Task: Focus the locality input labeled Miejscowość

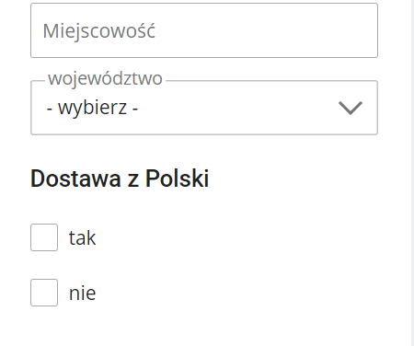Action: pyautogui.click(x=204, y=30)
